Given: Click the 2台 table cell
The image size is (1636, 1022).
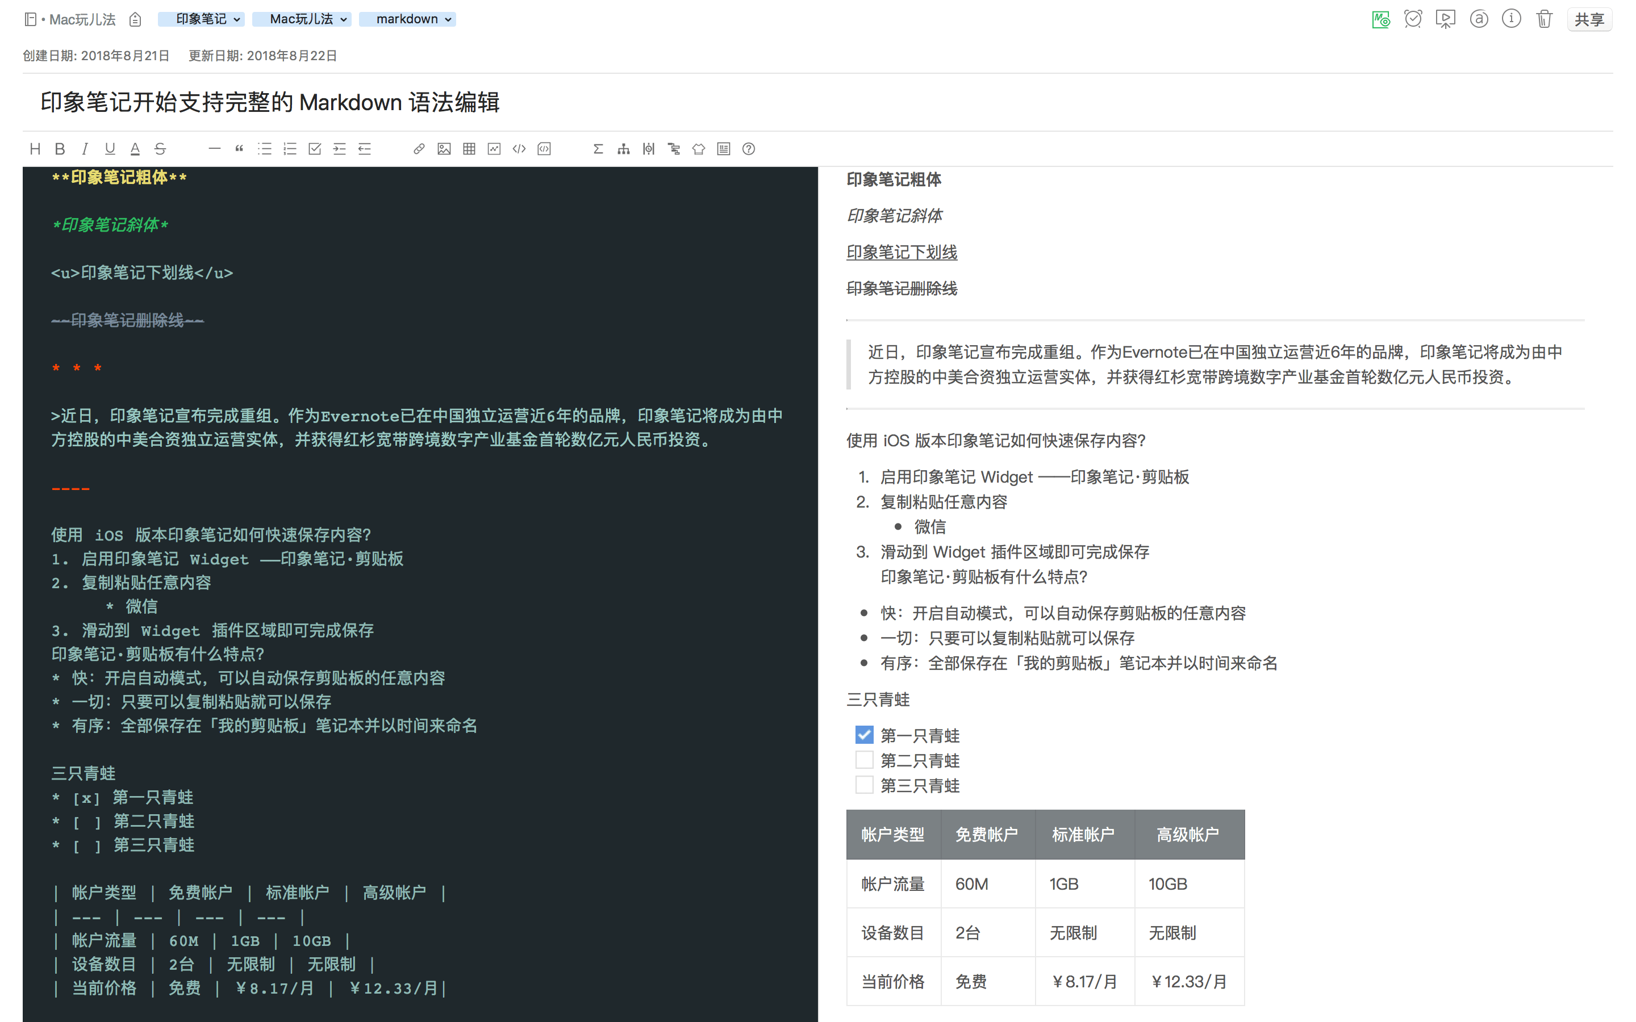Looking at the screenshot, I should 988,933.
